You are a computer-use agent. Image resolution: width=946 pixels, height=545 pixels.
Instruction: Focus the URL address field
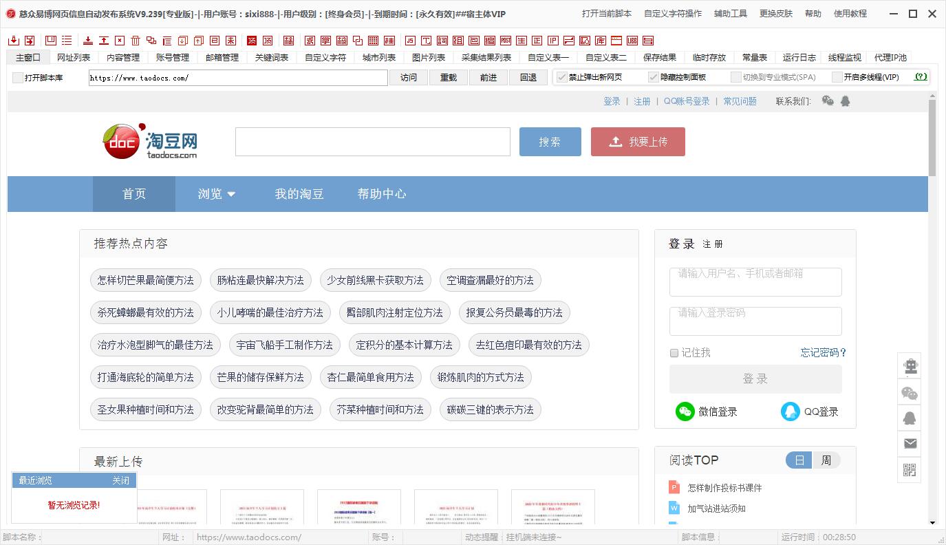pyautogui.click(x=238, y=78)
